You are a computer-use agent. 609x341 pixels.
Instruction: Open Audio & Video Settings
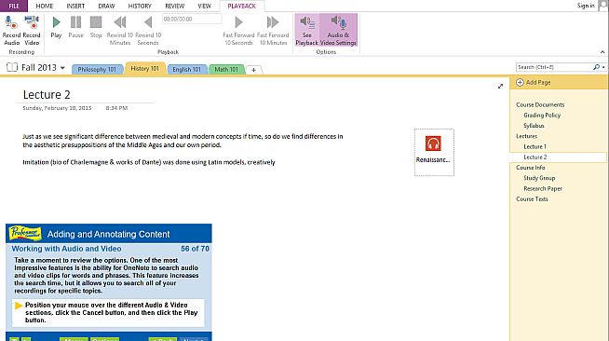tap(338, 31)
